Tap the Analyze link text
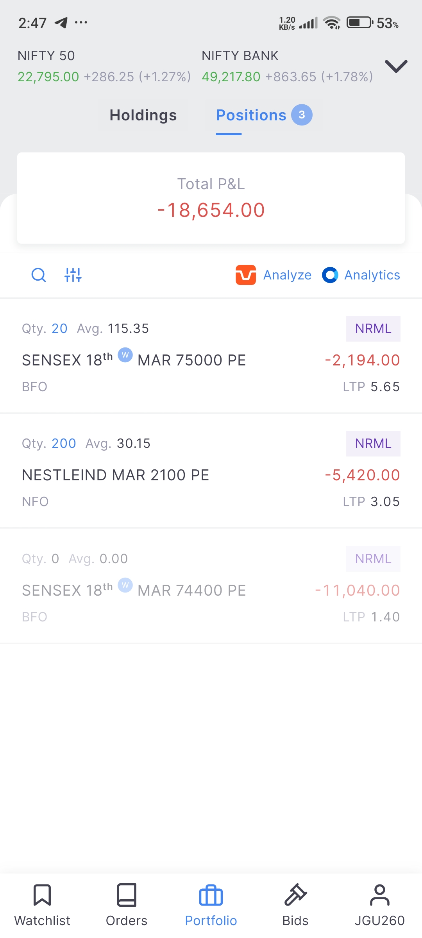Viewport: 422px width, 938px height. pos(287,275)
